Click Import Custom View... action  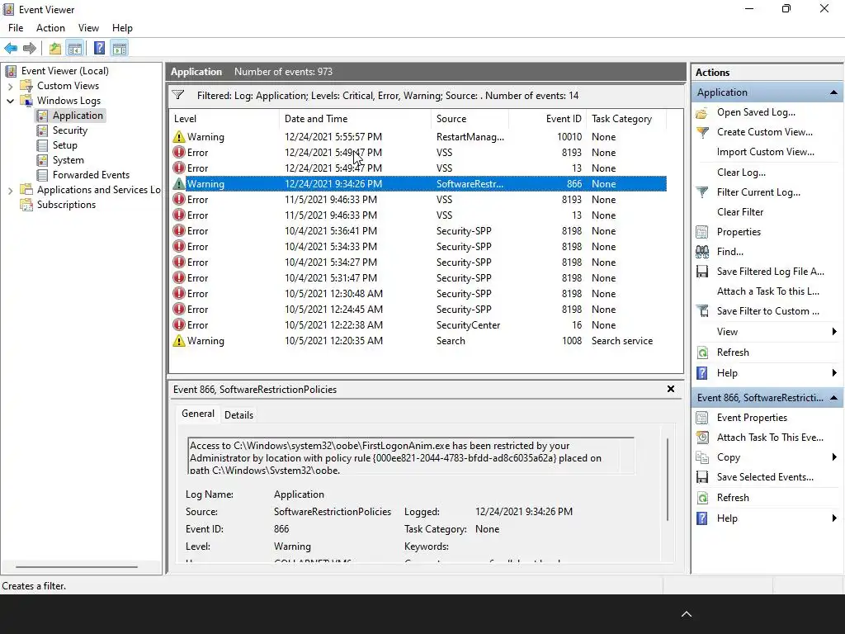tap(765, 152)
